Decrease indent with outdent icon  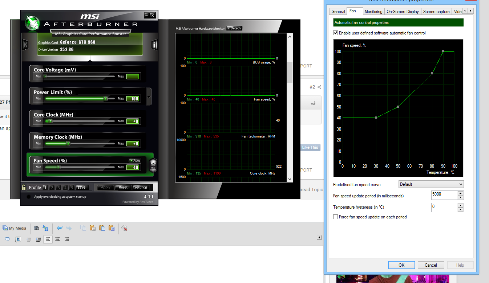tap(29, 239)
